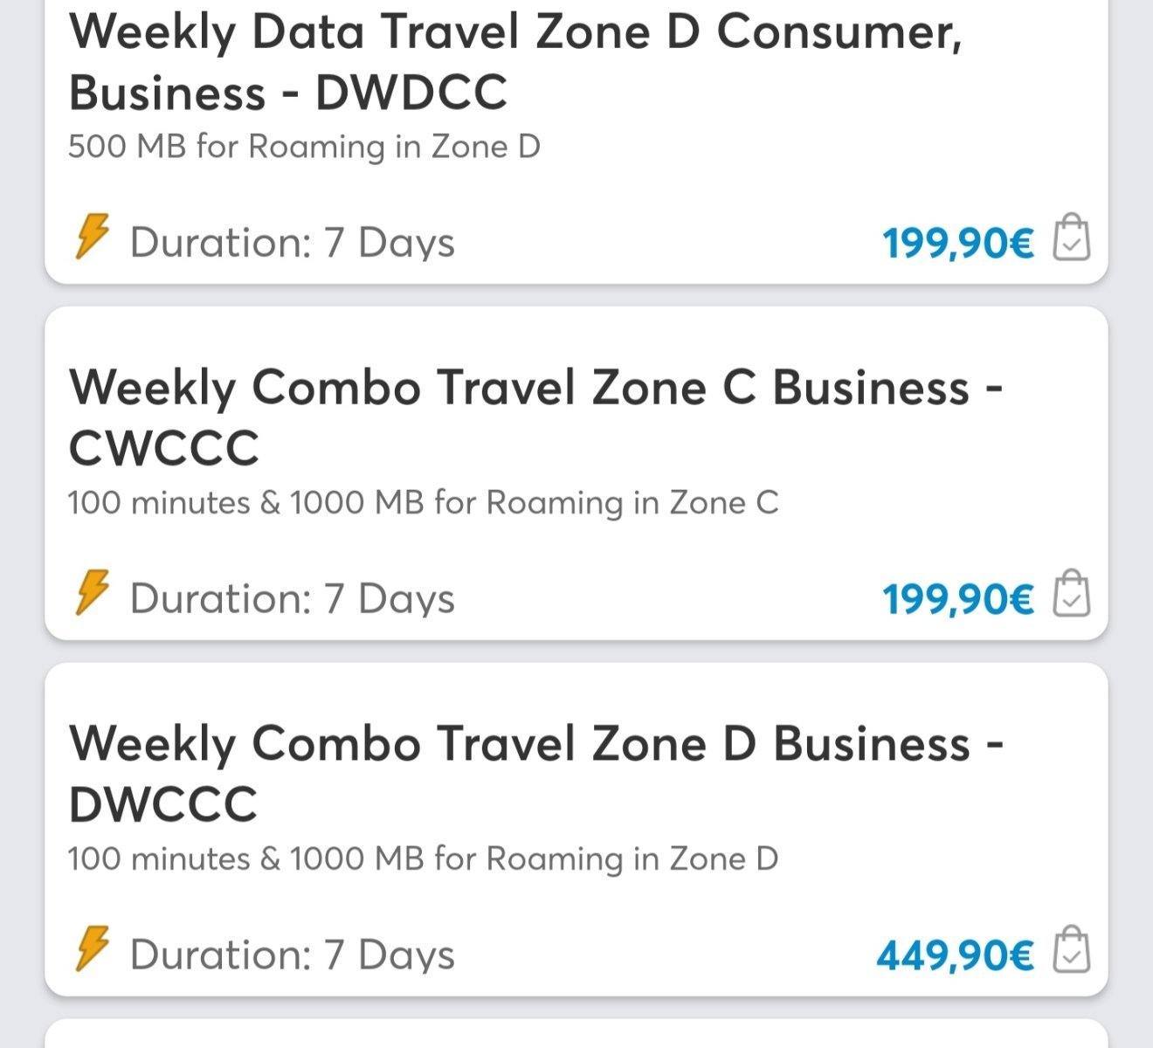Tap 'Duration: 7 Days' on CWCCC card
Viewport: 1153px width, 1048px height.
click(292, 599)
